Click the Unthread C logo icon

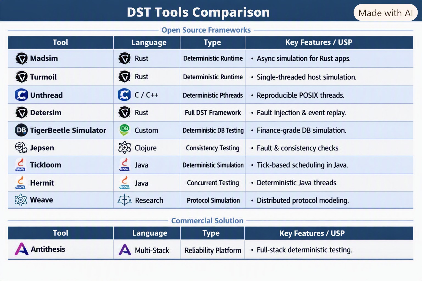point(21,95)
